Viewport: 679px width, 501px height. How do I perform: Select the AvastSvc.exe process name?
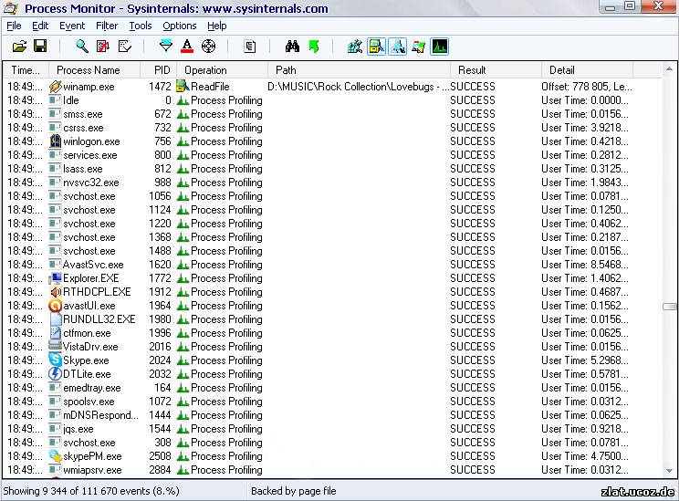point(93,265)
